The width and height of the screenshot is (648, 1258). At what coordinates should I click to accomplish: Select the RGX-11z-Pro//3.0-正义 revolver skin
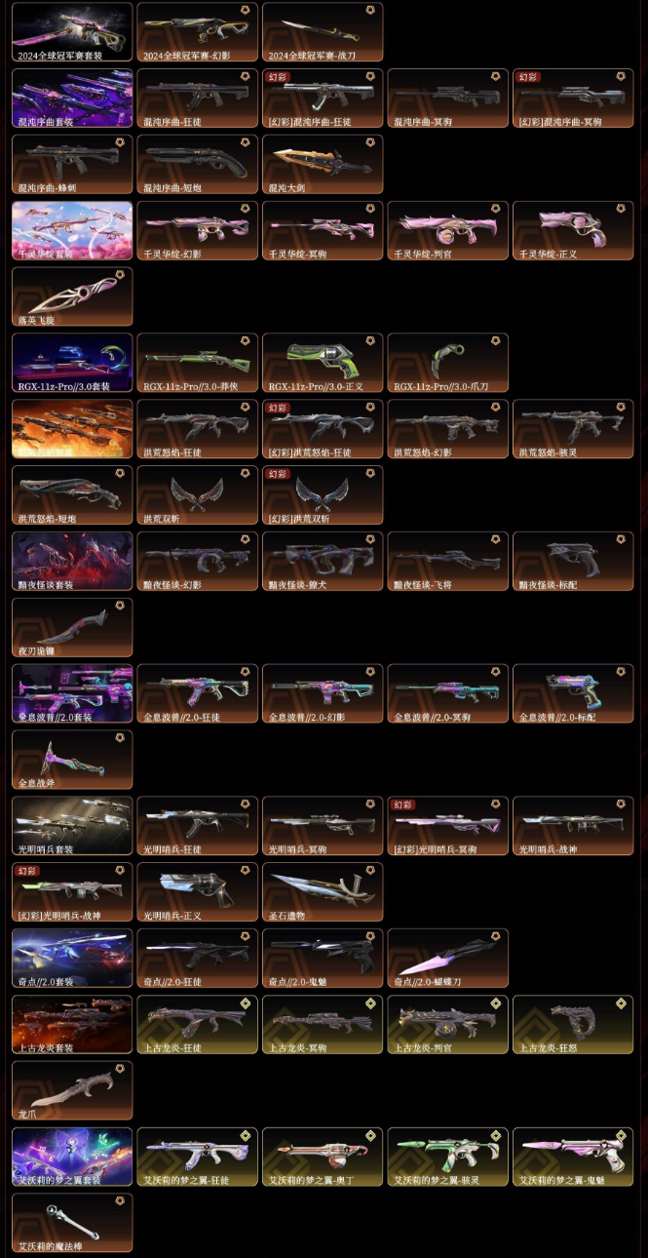(323, 363)
